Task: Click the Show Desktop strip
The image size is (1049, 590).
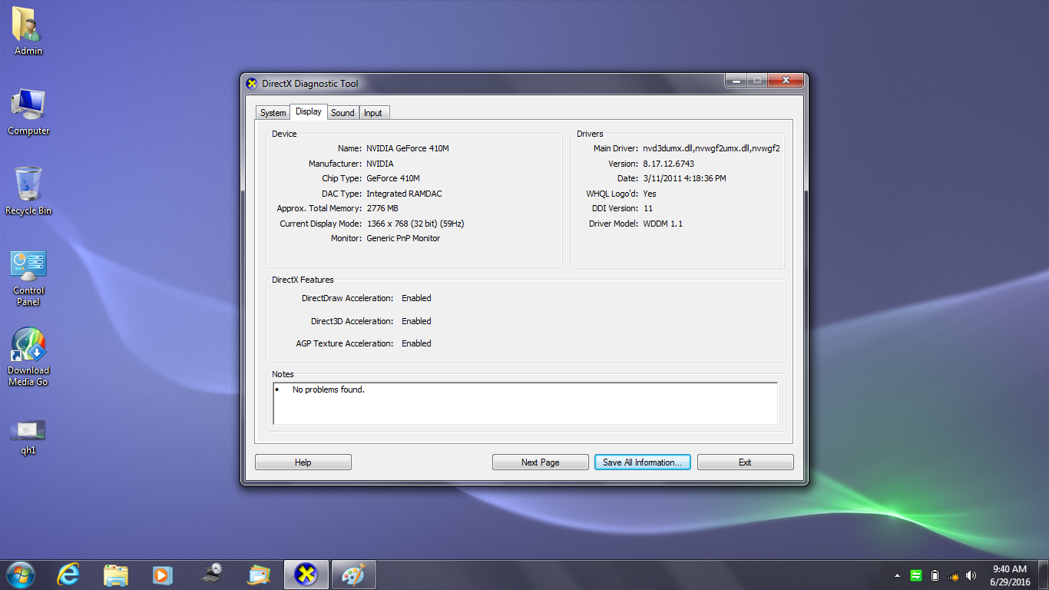Action: pyautogui.click(x=1044, y=575)
